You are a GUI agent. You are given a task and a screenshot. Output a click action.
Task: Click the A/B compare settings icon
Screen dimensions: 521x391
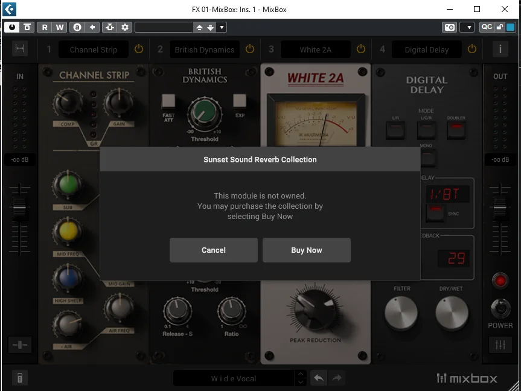click(27, 27)
